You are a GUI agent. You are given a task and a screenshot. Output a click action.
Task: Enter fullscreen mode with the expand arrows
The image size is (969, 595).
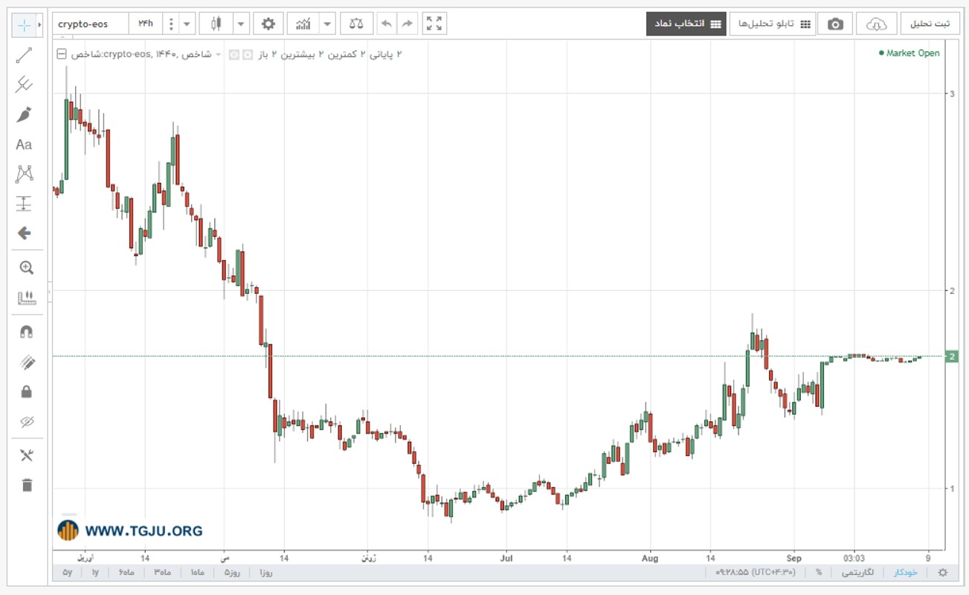click(x=434, y=24)
